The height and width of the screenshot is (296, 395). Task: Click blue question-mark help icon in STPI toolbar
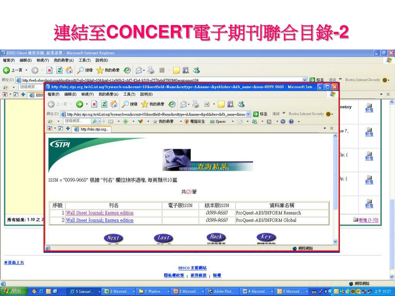coord(291,121)
